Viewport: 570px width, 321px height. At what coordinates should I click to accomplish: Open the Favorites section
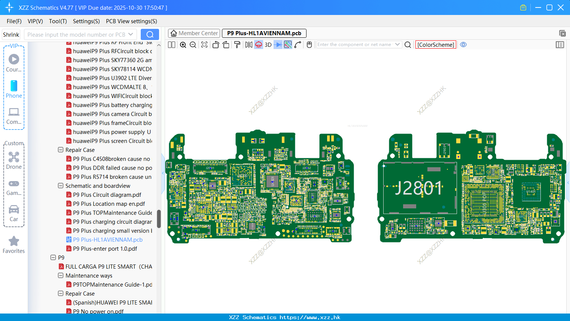click(x=14, y=245)
